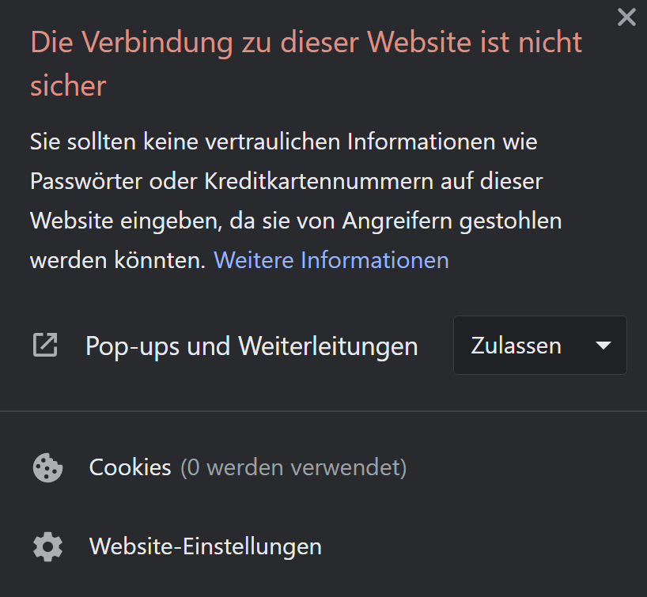
Task: Click the horizontal divider above Cookies
Action: (323, 411)
